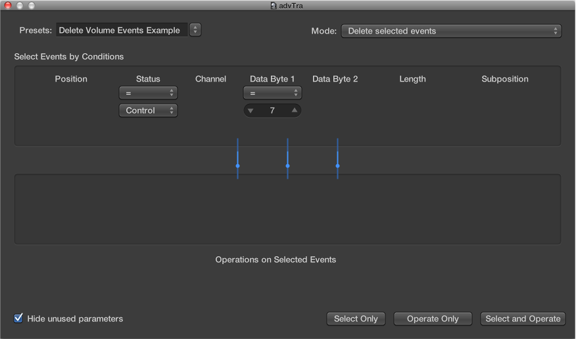Click the Select and Operate button
This screenshot has width=576, height=339.
click(x=523, y=319)
